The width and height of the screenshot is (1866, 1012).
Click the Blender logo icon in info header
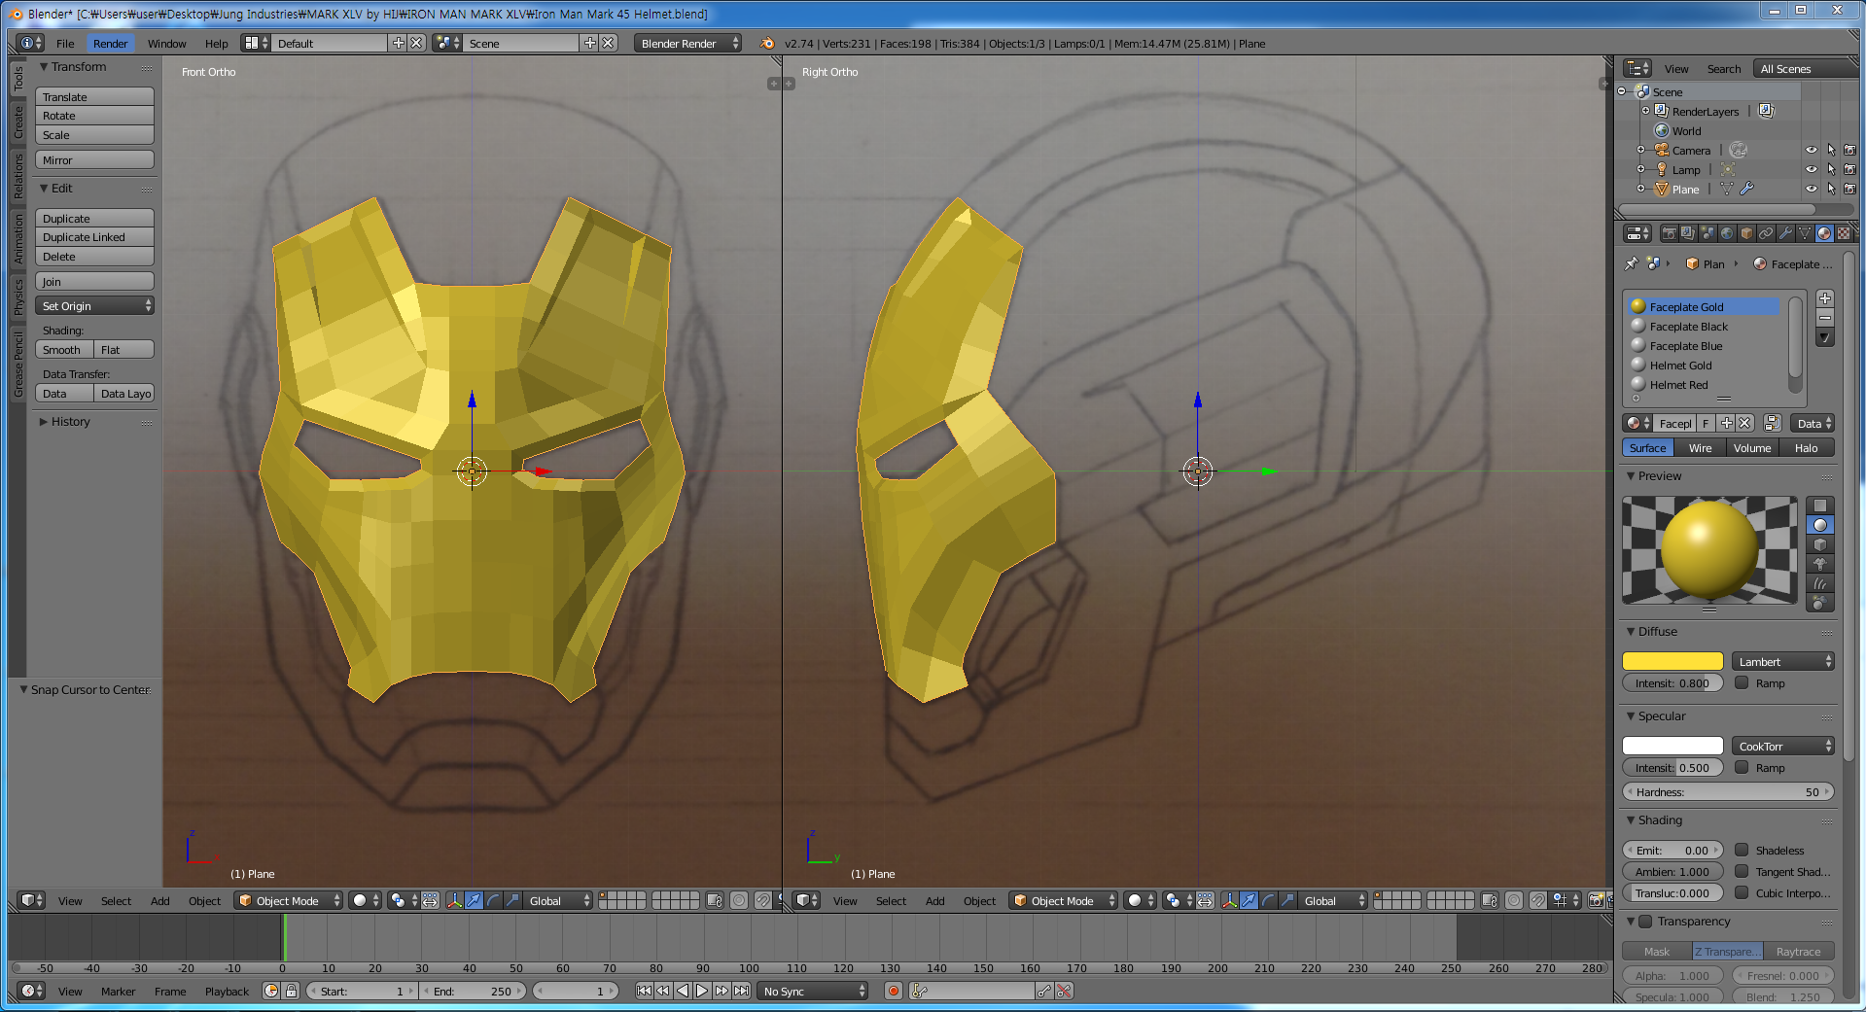[x=767, y=43]
